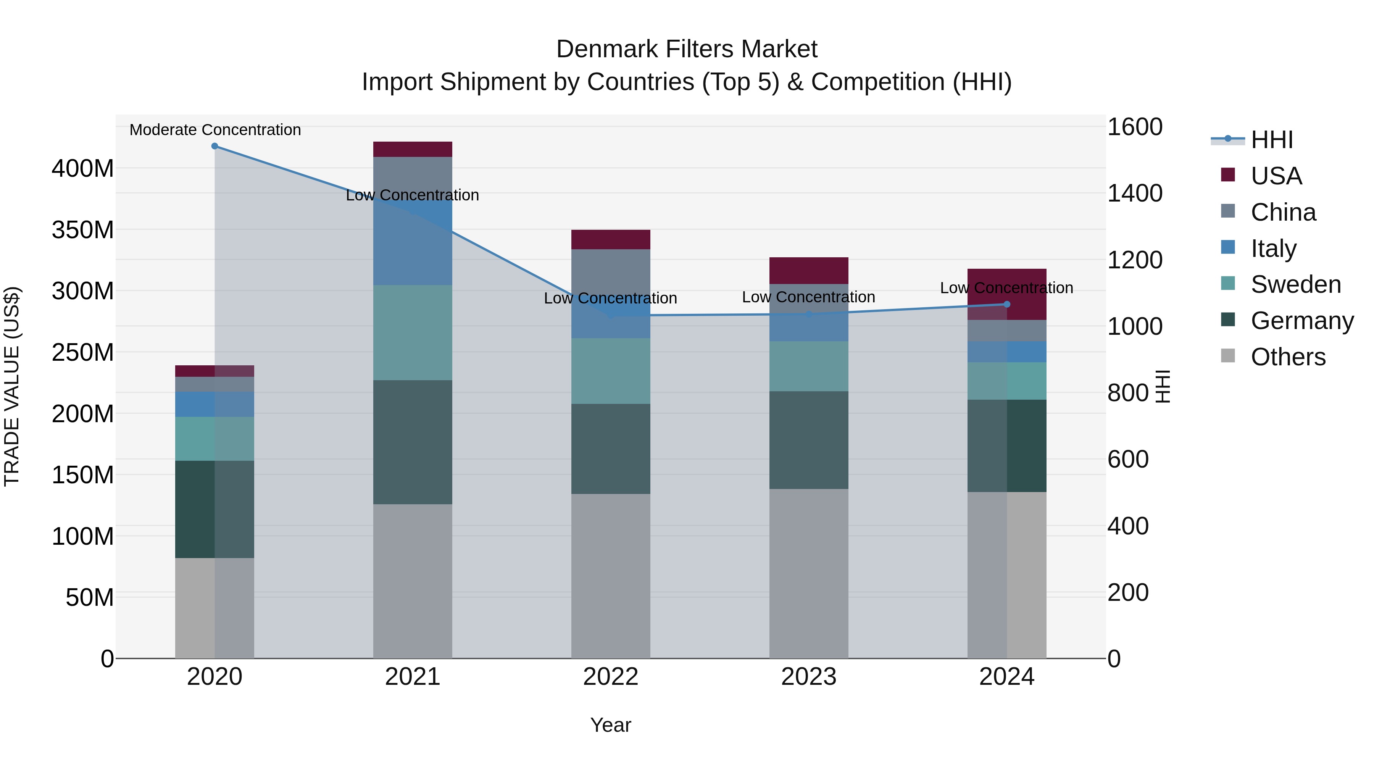Select the 2023 Germany bar segment
The width and height of the screenshot is (1374, 773).
[x=809, y=440]
